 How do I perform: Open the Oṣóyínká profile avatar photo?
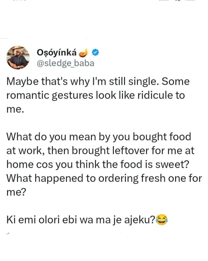18,57
